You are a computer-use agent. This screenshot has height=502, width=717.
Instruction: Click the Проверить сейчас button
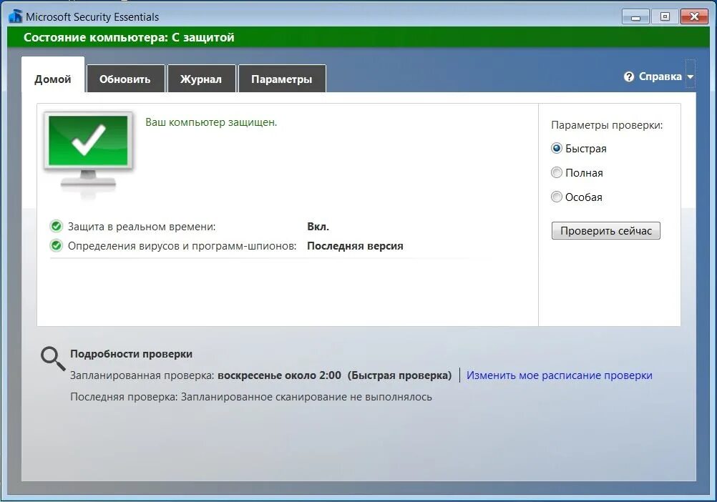606,231
